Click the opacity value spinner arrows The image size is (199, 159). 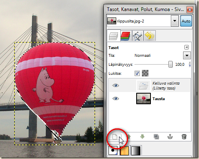pyautogui.click(x=190, y=64)
